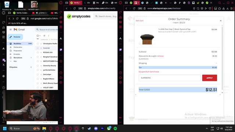Viewport: 235px width, 132px height.
Task: Open the Windows Start menu
Action: pos(5,128)
